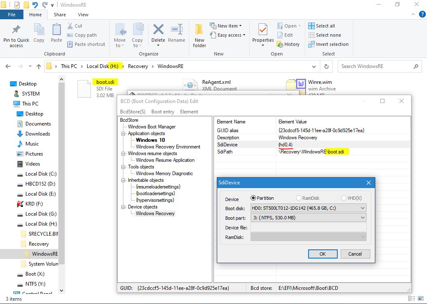The width and height of the screenshot is (427, 304).
Task: Select the RamDisk radio button
Action: (x=299, y=198)
